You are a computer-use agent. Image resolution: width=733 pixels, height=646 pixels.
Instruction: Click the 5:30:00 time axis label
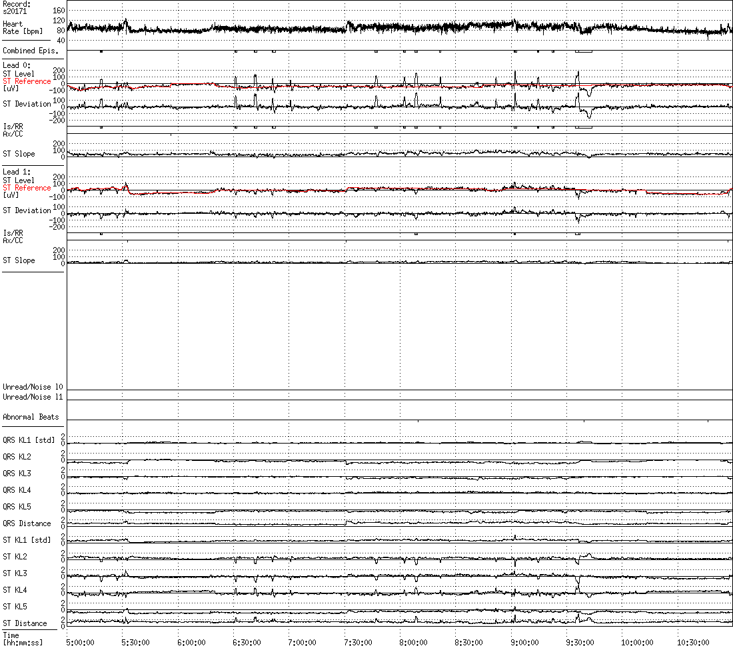point(135,642)
